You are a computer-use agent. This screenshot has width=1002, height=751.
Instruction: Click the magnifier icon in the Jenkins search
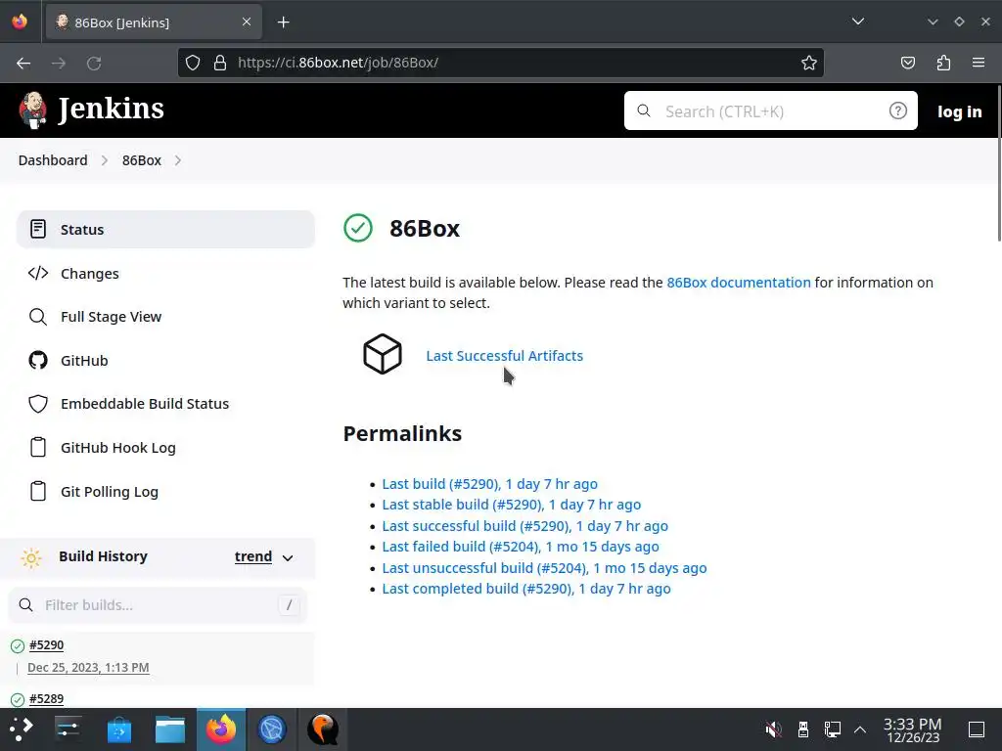[x=644, y=111]
